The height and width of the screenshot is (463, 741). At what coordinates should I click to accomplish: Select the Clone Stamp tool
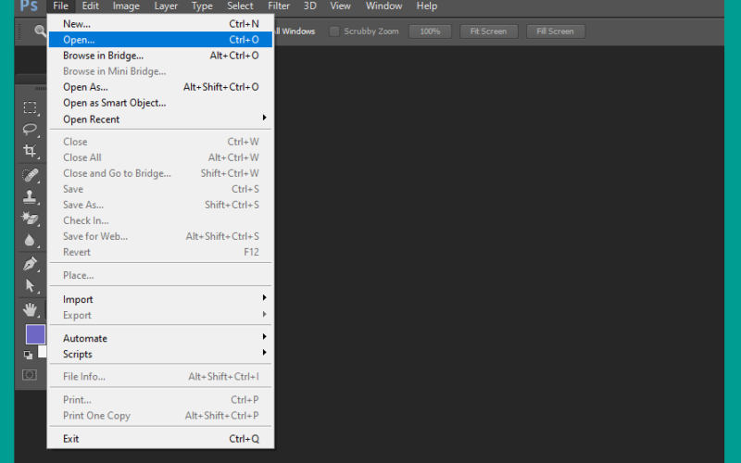[30, 196]
